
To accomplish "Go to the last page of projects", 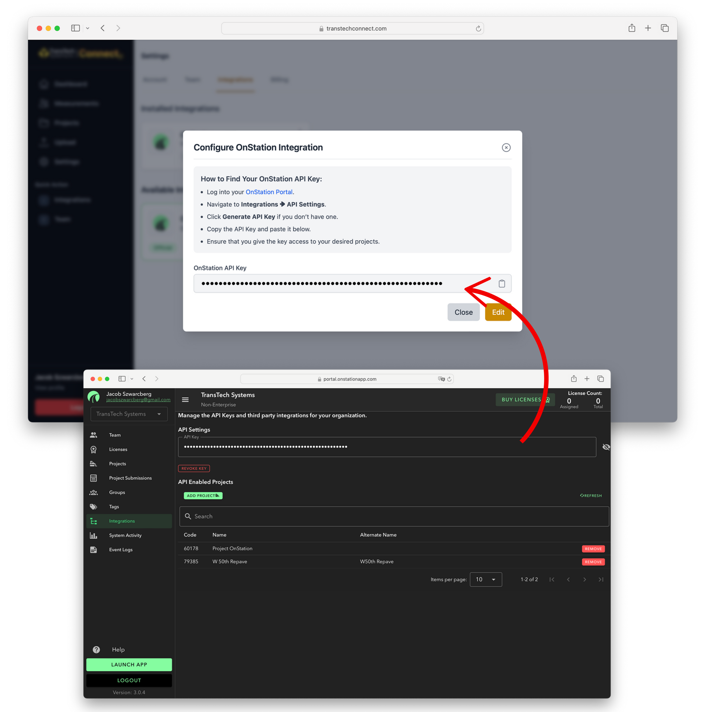I will (601, 579).
